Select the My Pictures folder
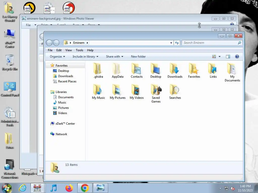Image resolution: width=258 pixels, height=193 pixels. [117, 91]
